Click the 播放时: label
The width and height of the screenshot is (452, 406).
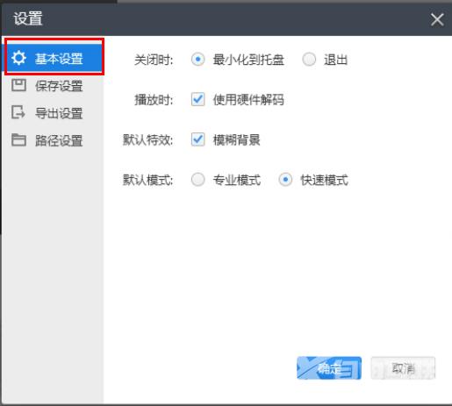[154, 100]
